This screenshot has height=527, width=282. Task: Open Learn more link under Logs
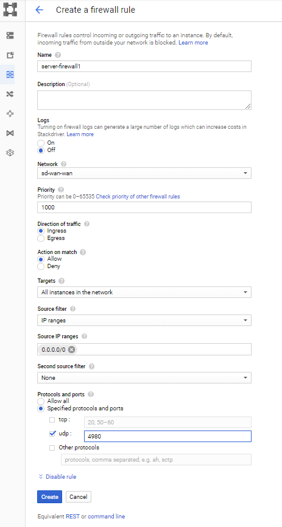80,134
